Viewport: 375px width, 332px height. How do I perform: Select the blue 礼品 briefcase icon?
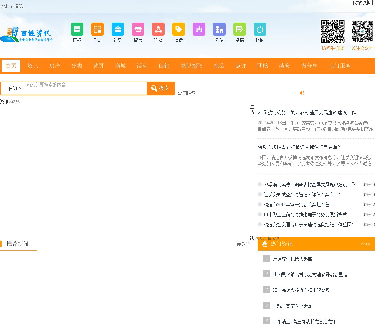[117, 29]
